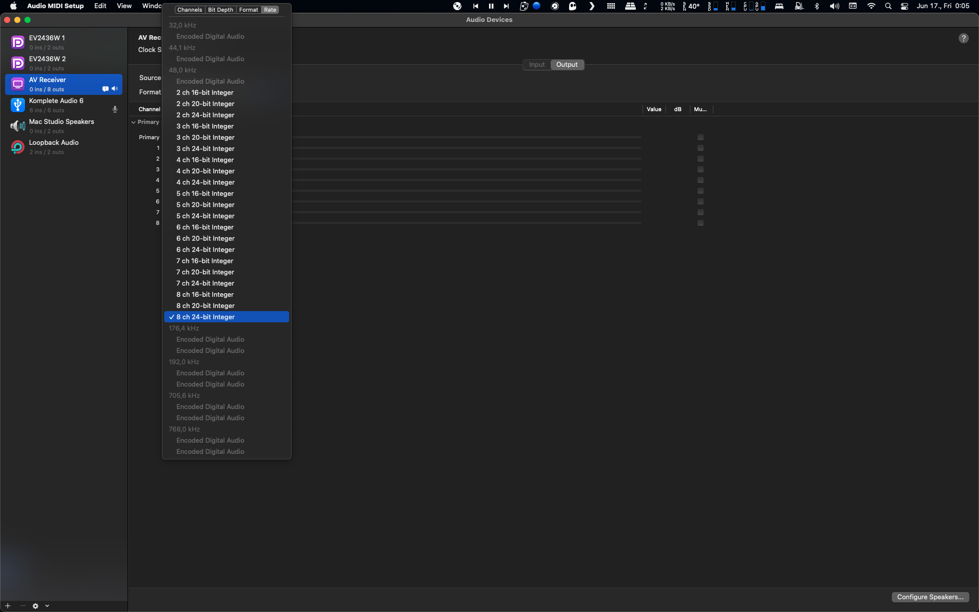Select the Loopback Audio device icon

coord(18,147)
